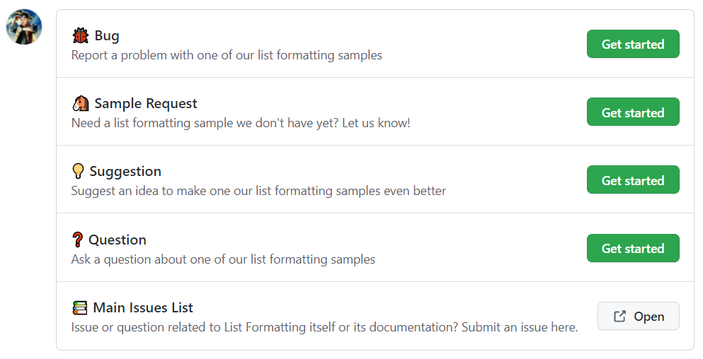Get started with a Bug report
This screenshot has height=359, width=703.
(x=633, y=44)
